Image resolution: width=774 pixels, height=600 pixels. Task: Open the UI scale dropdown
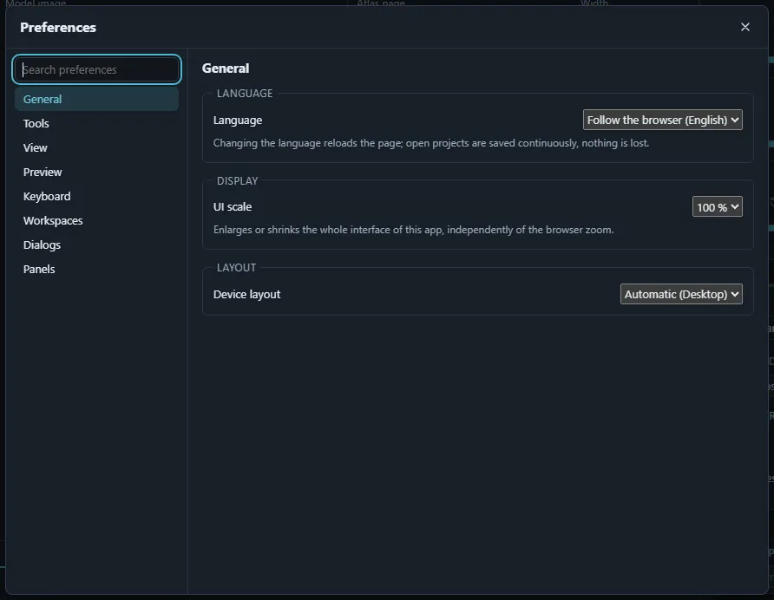[718, 206]
